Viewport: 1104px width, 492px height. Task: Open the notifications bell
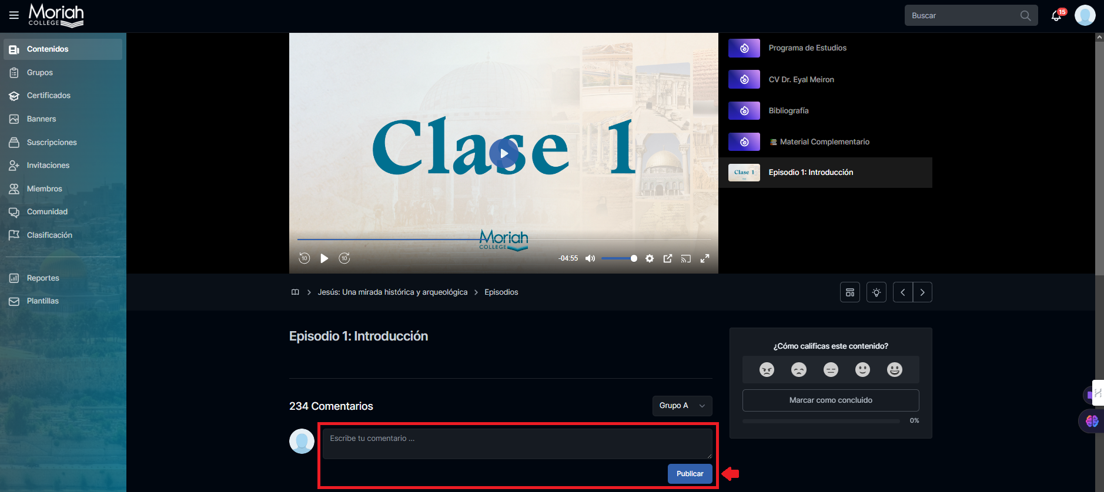pyautogui.click(x=1056, y=16)
